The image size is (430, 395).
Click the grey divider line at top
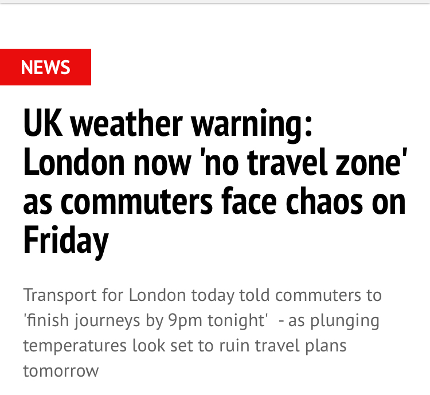[215, 2]
